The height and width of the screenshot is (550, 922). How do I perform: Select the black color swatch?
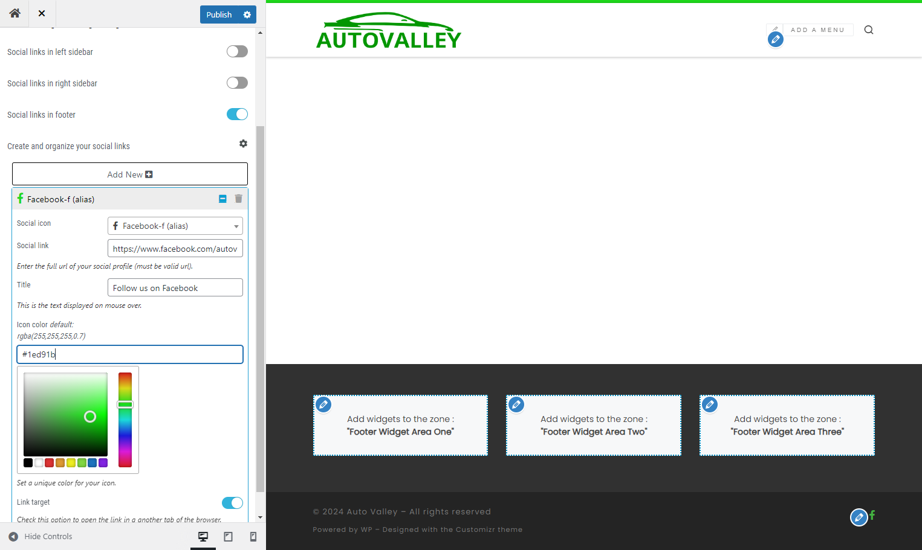point(28,462)
